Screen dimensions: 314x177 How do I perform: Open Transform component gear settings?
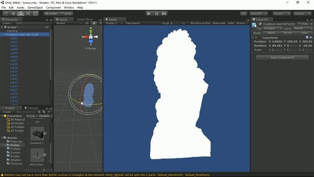(311, 37)
